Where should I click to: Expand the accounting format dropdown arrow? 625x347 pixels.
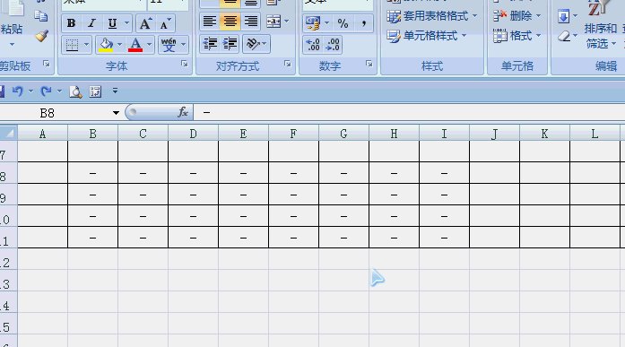[x=326, y=23]
